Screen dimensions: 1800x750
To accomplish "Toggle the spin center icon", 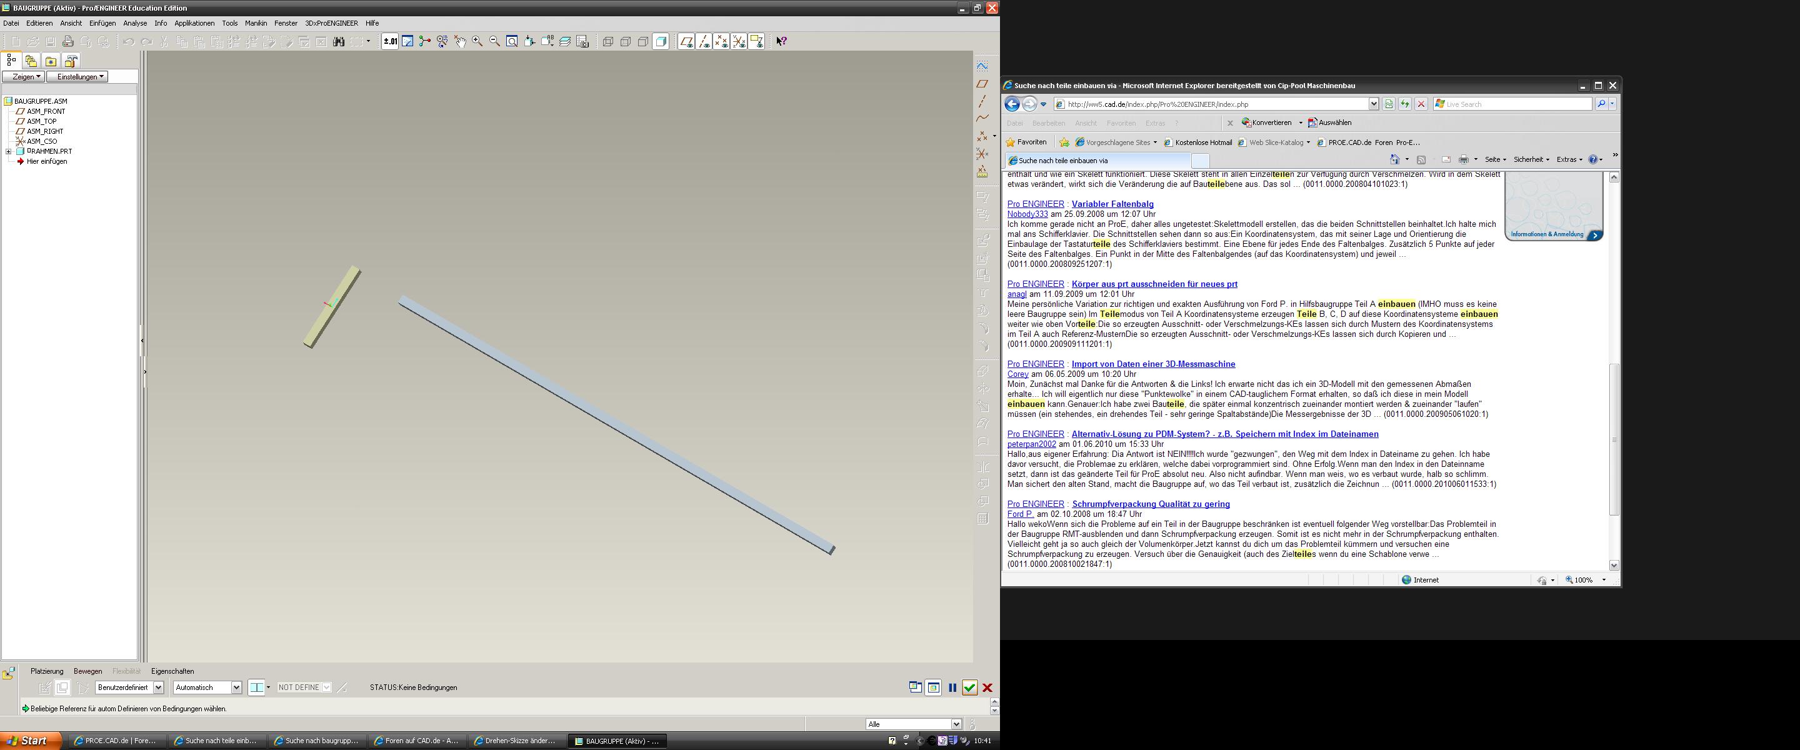I will pyautogui.click(x=425, y=41).
